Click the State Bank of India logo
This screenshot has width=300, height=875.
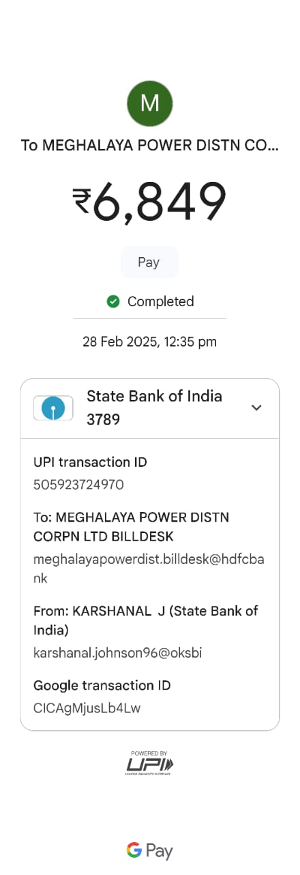(53, 408)
